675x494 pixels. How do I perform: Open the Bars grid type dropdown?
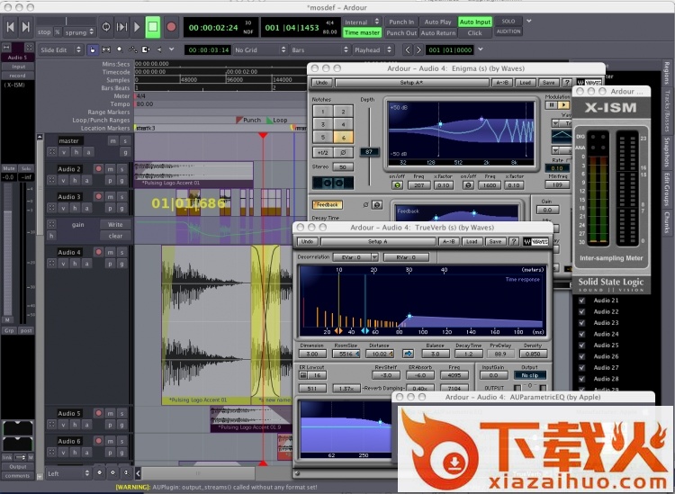pyautogui.click(x=319, y=49)
